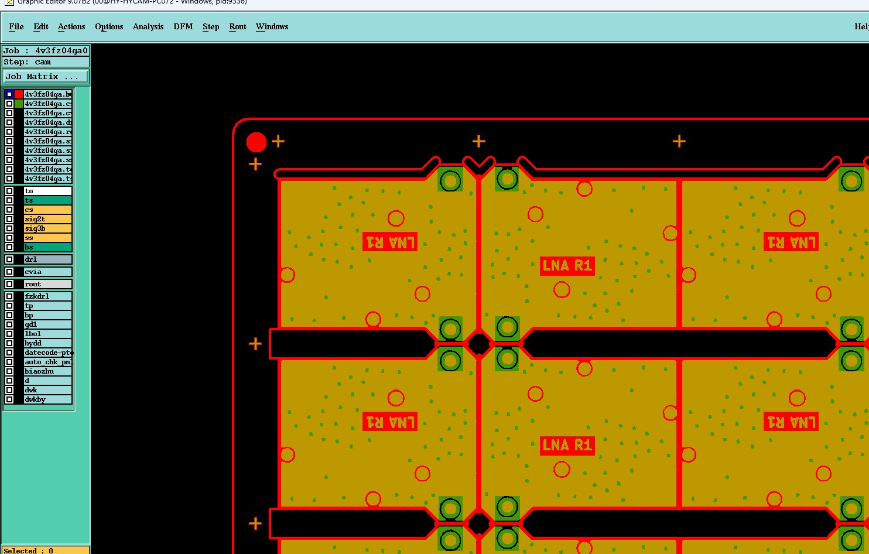Toggle the checkbox for layer cs

pos(9,210)
